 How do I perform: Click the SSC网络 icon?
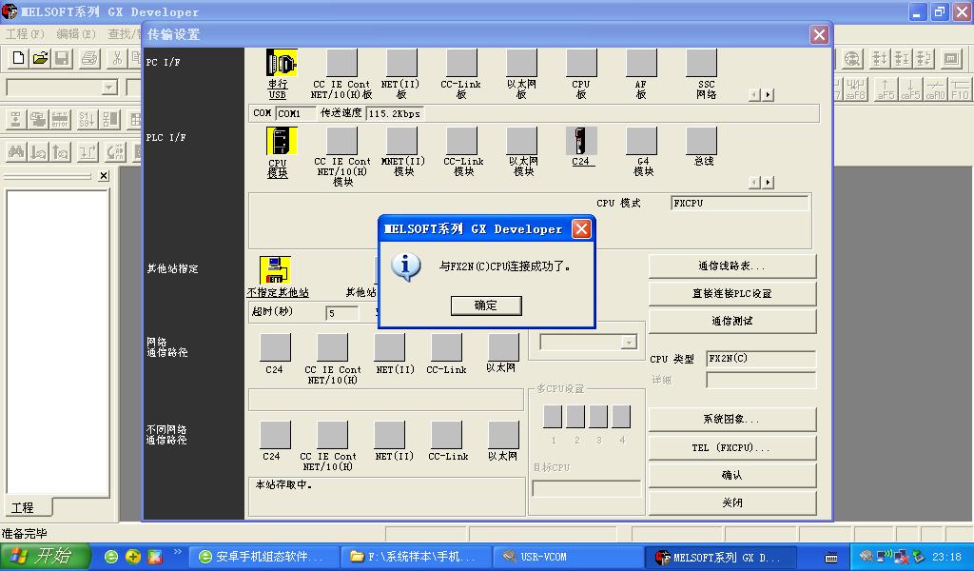[702, 64]
